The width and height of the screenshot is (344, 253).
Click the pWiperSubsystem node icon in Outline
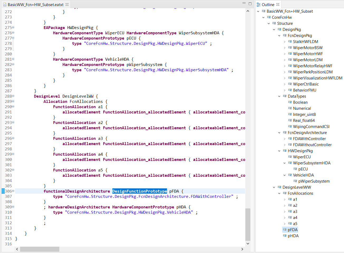(295, 181)
